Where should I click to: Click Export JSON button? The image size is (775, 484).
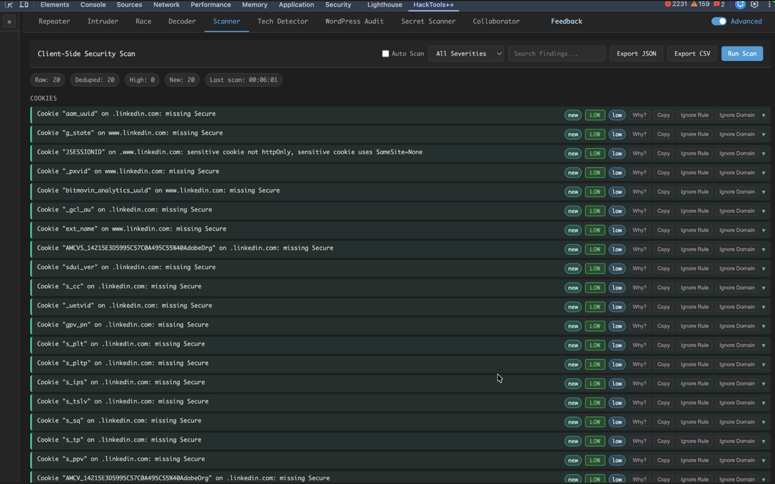(x=636, y=54)
